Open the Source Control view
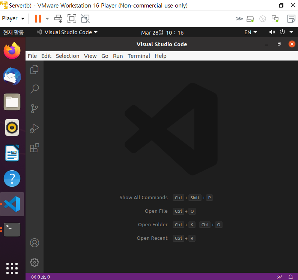 (35, 109)
